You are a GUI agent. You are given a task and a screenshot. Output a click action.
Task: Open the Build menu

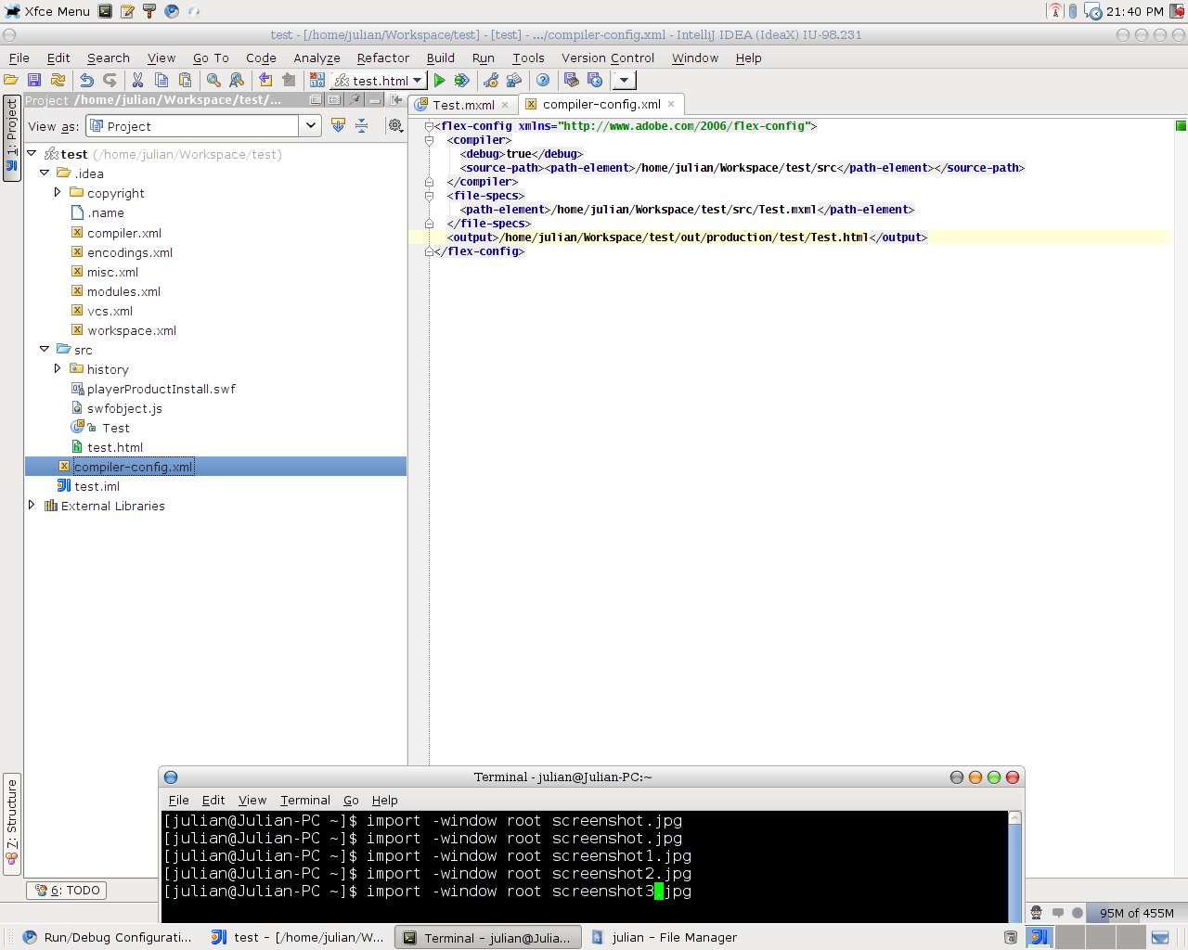pyautogui.click(x=440, y=58)
